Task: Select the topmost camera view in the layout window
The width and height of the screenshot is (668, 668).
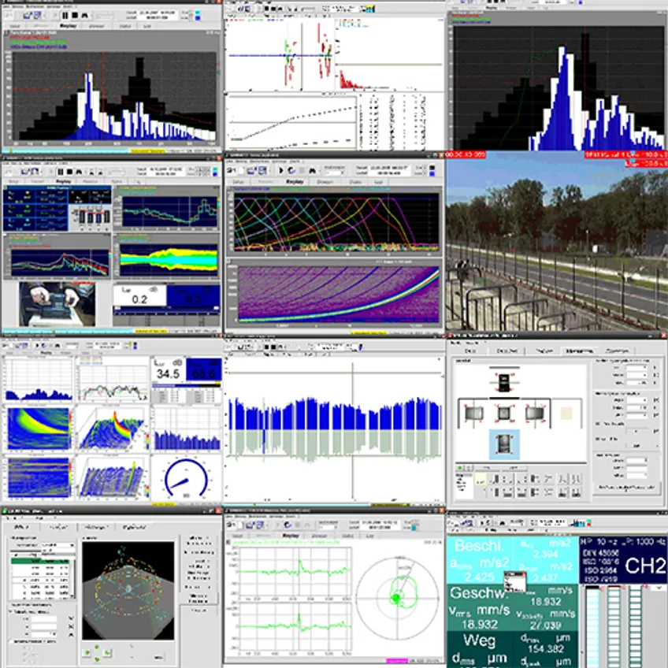Action: (x=504, y=382)
